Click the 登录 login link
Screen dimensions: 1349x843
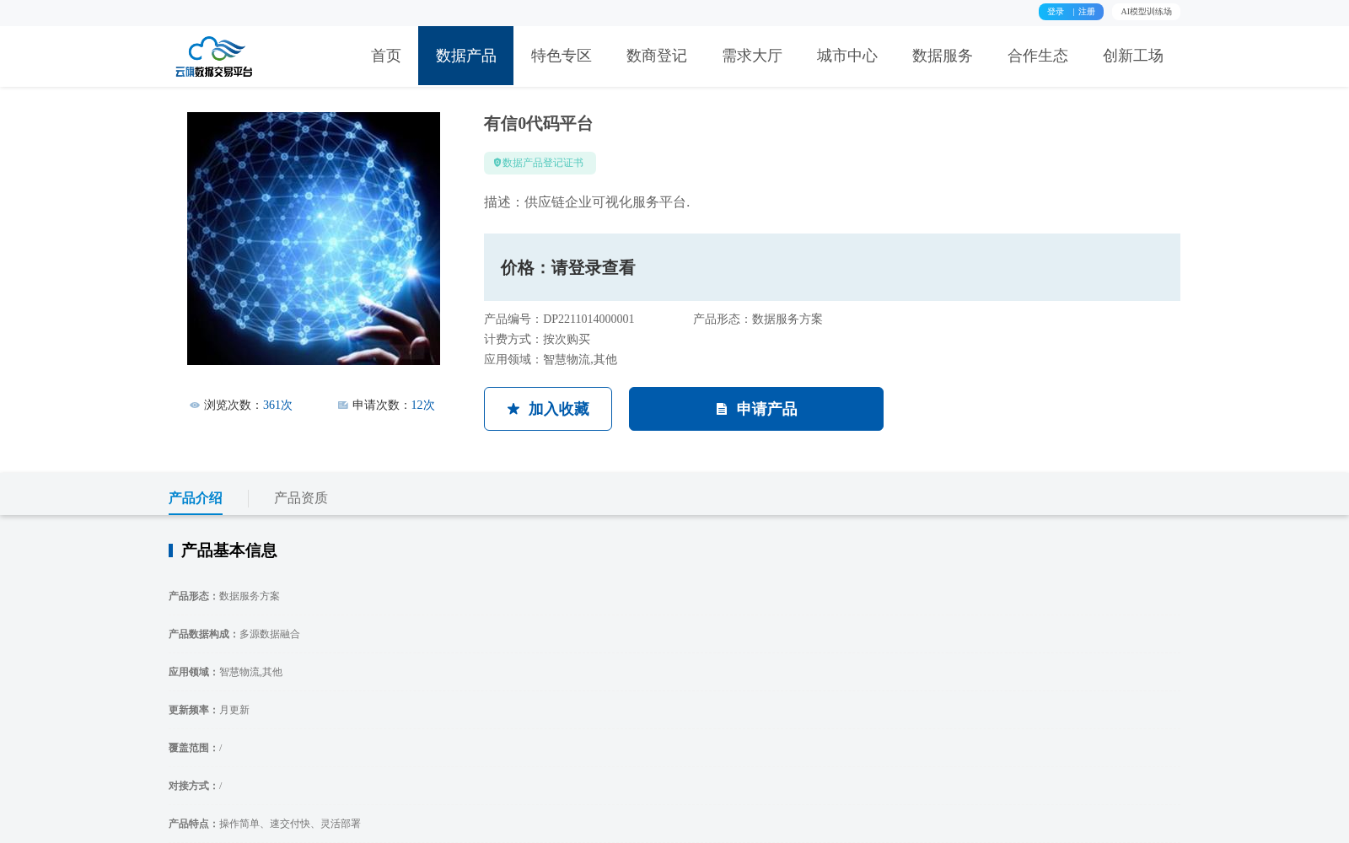click(x=1056, y=12)
